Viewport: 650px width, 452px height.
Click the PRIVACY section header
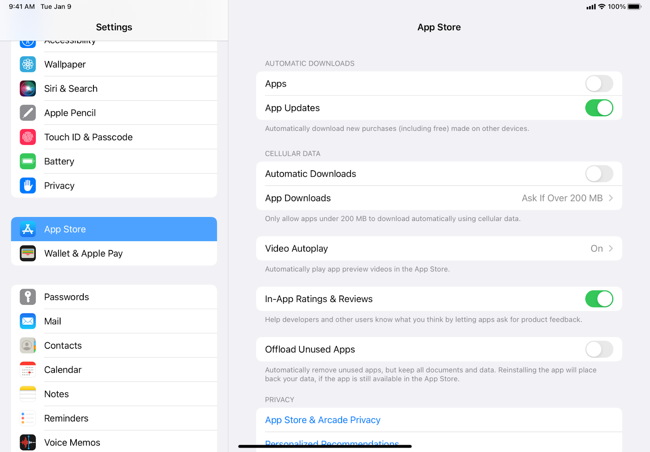[279, 400]
